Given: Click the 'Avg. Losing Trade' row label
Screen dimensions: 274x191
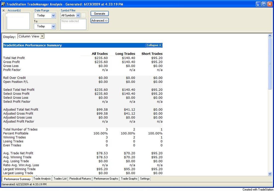Looking at the screenshot, I should point(16,161).
